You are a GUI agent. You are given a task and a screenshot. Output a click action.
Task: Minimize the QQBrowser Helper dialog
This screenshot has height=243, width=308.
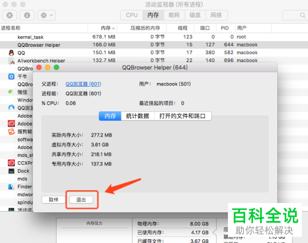47,68
